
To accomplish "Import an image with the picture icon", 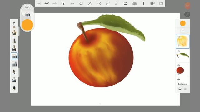I will (x=126, y=3).
